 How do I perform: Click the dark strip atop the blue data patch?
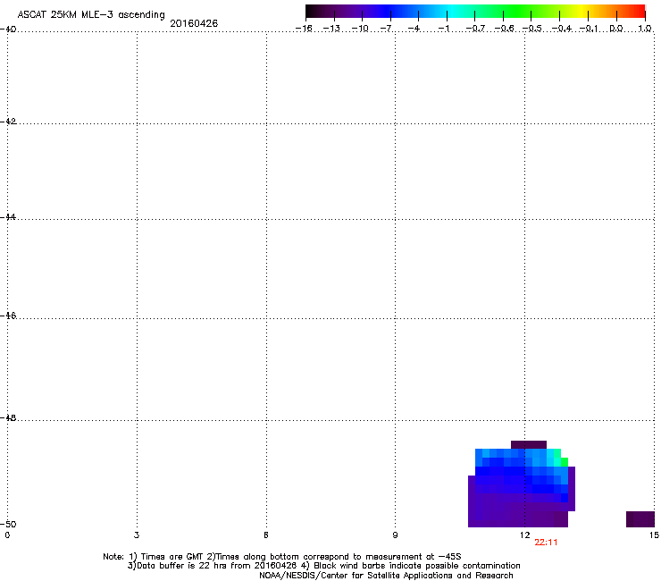[529, 445]
